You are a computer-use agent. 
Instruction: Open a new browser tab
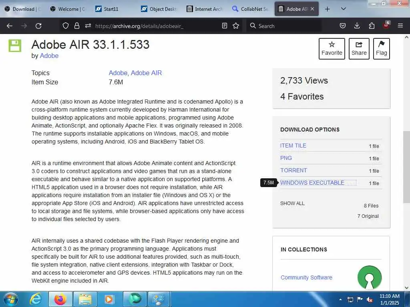coord(327,9)
